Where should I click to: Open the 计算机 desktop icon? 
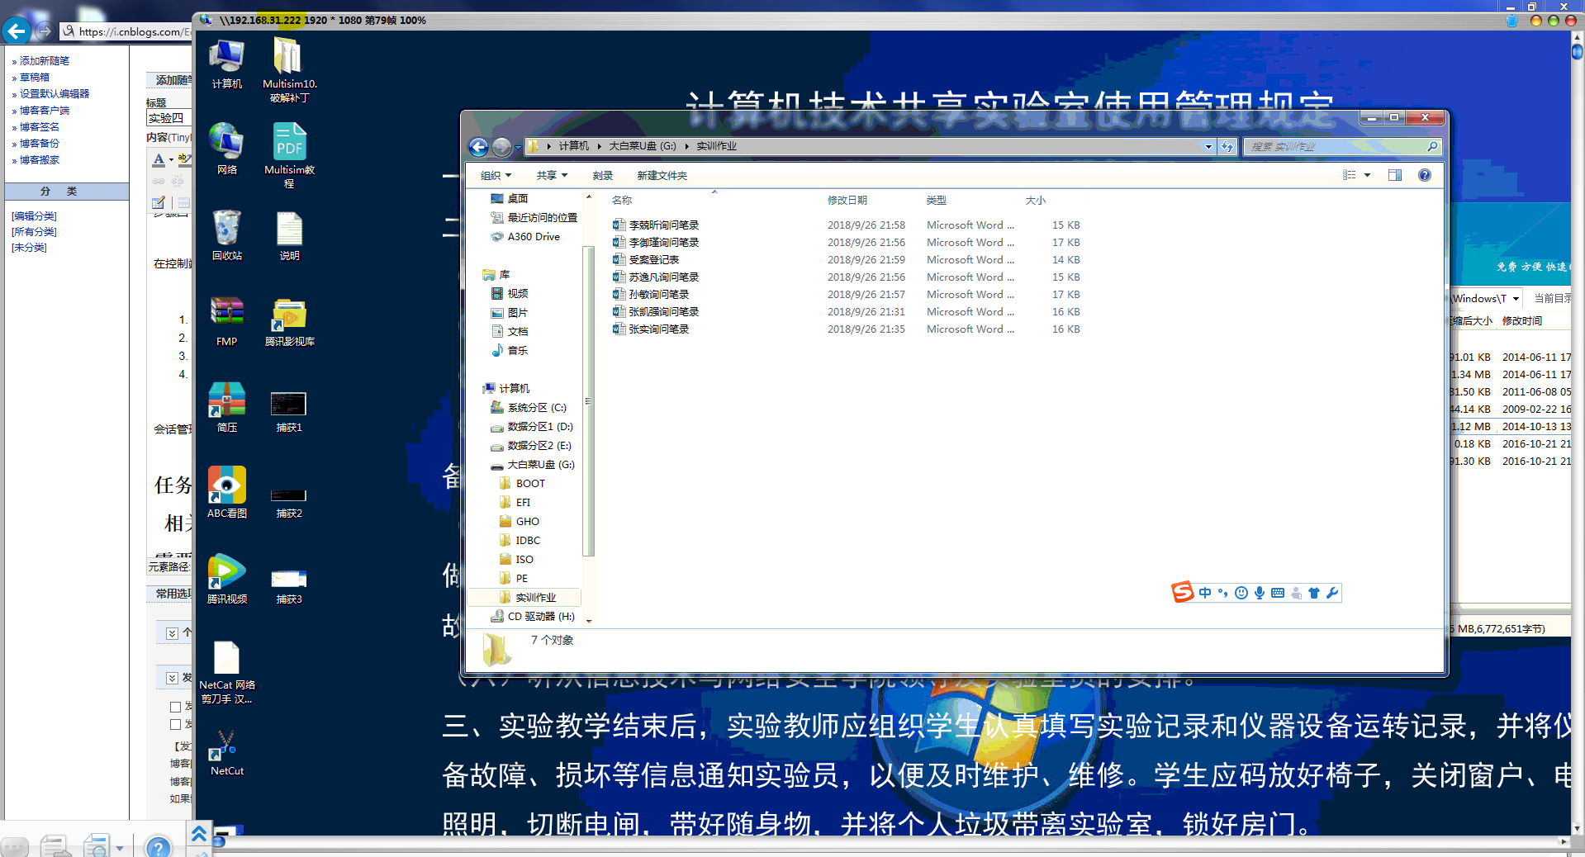(x=226, y=64)
